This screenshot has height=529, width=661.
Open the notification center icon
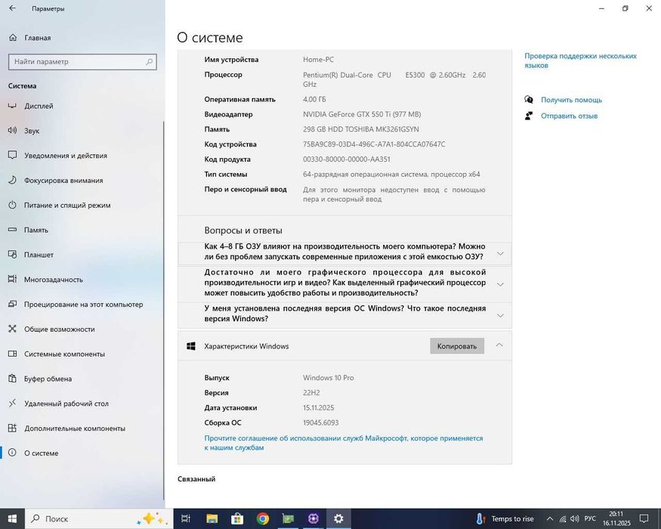644,518
